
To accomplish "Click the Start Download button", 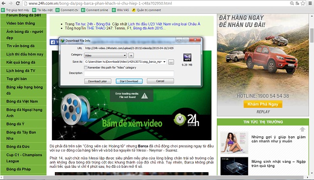I will click(x=129, y=81).
